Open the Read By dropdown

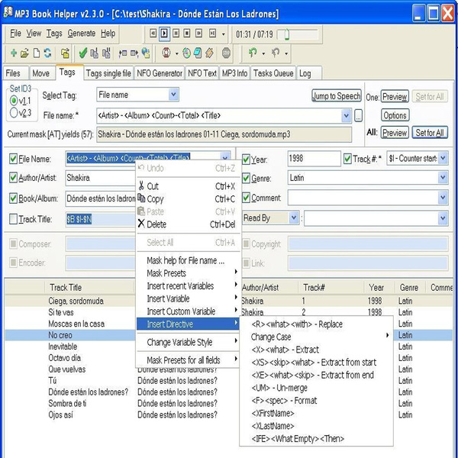(294, 218)
